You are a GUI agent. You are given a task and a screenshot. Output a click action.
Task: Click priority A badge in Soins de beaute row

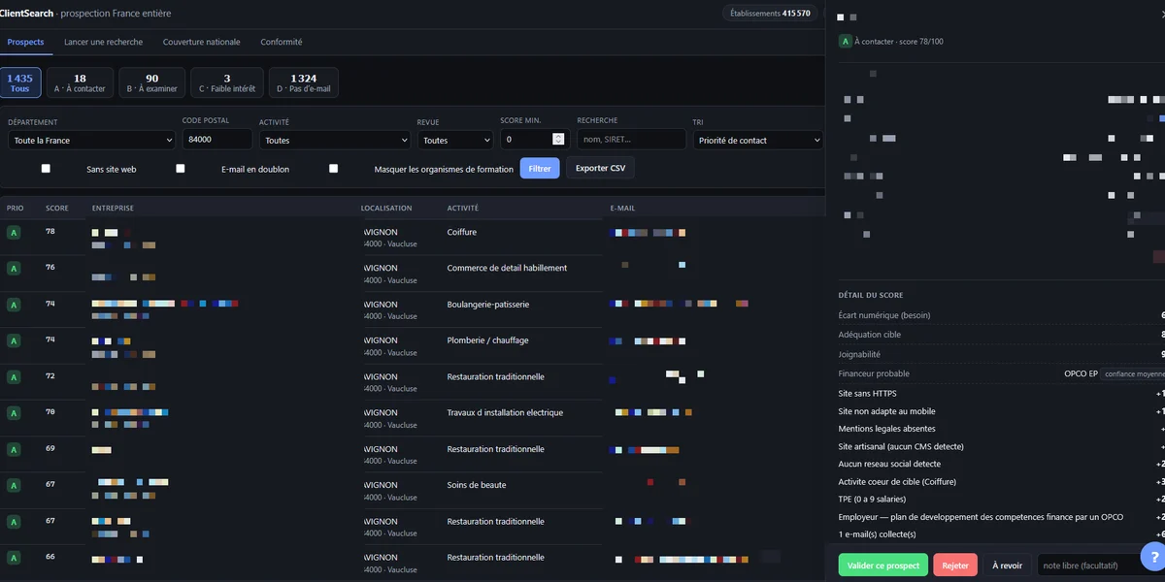(14, 486)
